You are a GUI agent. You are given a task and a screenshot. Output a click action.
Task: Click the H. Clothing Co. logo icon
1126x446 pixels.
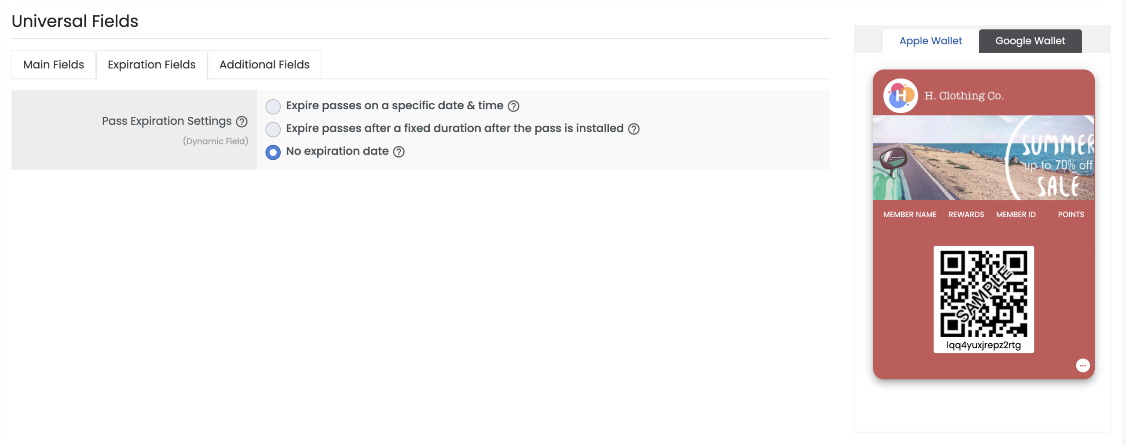[900, 96]
